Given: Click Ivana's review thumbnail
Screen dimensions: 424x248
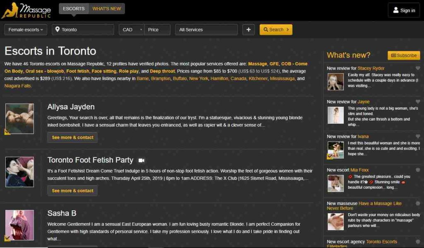Looking at the screenshot, I should [x=335, y=150].
